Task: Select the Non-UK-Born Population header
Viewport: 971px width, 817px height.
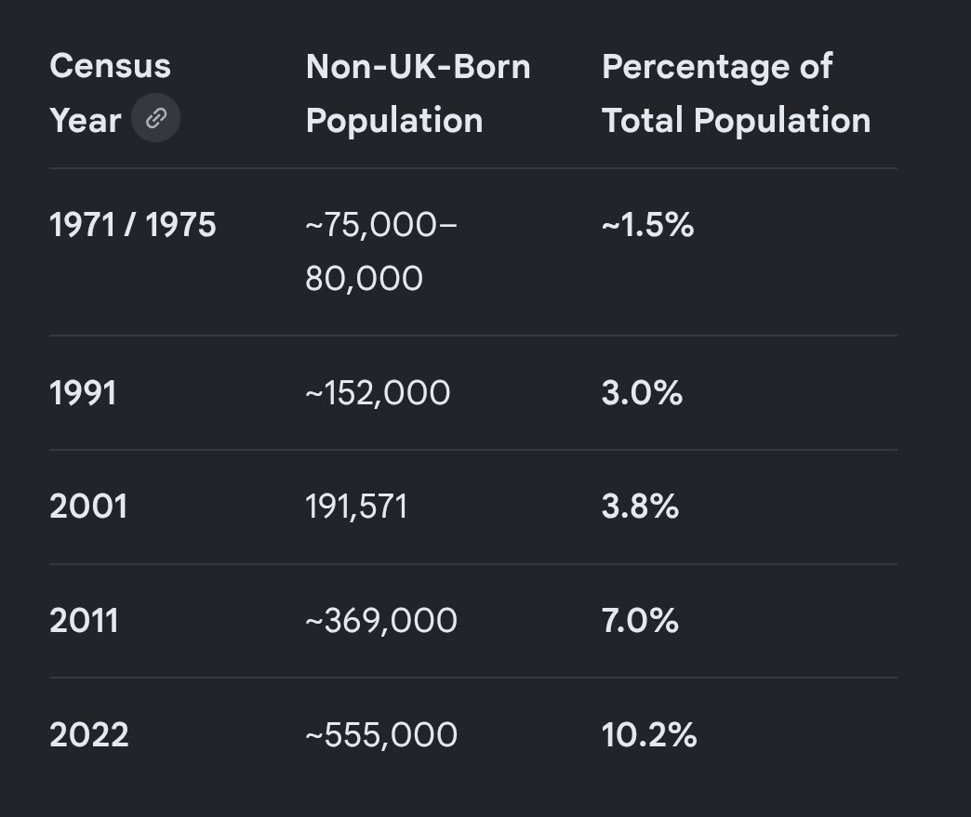Action: point(418,93)
